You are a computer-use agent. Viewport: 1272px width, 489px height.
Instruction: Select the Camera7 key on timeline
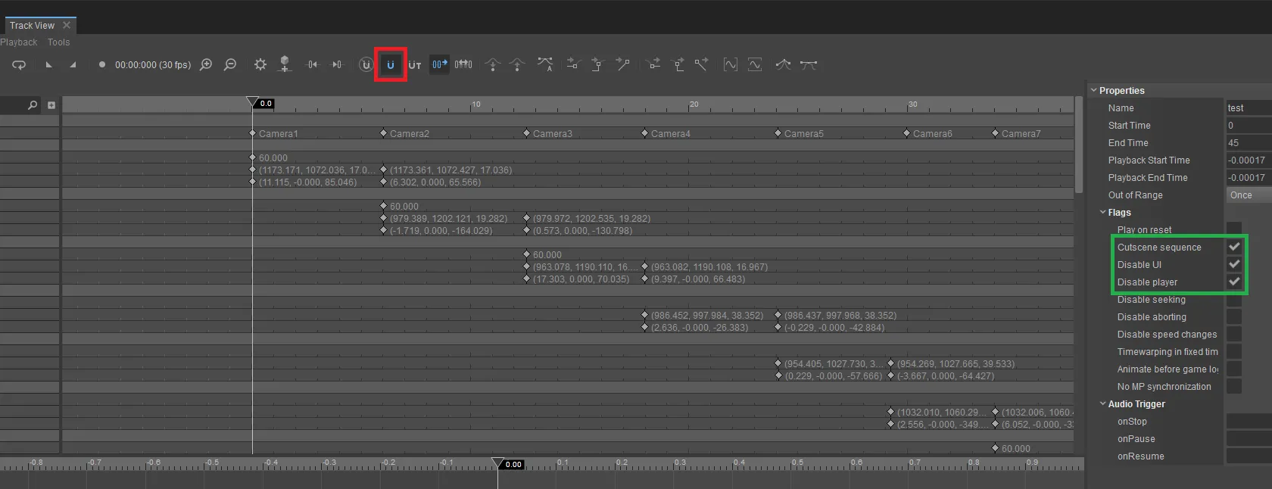[996, 133]
